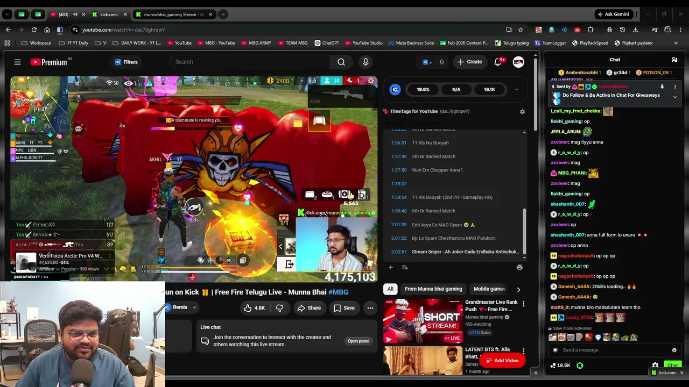Show more category chips with the arrow
This screenshot has height=387, width=689.
pyautogui.click(x=518, y=289)
